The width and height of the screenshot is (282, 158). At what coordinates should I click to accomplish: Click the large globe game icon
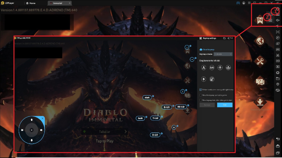point(260,41)
